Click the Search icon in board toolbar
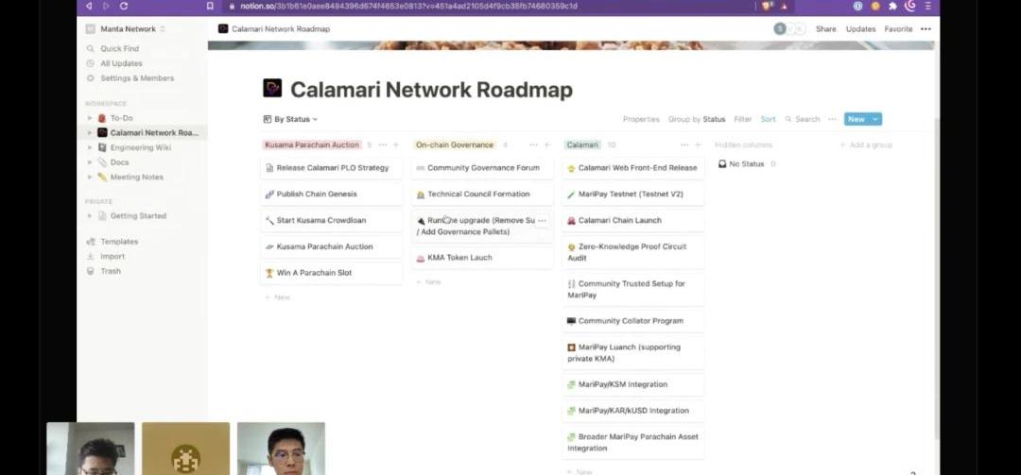The width and height of the screenshot is (1021, 475). coord(788,119)
